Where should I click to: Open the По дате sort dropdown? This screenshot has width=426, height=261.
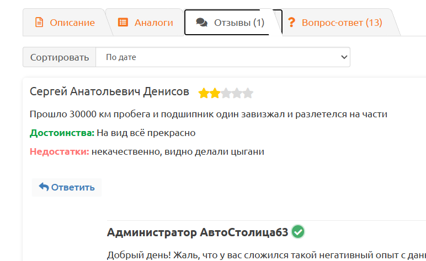click(x=223, y=57)
